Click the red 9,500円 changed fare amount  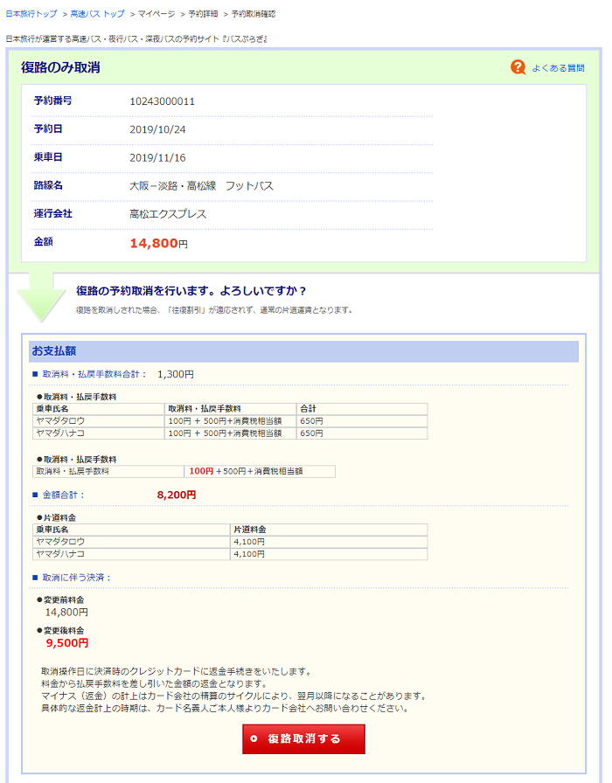67,642
